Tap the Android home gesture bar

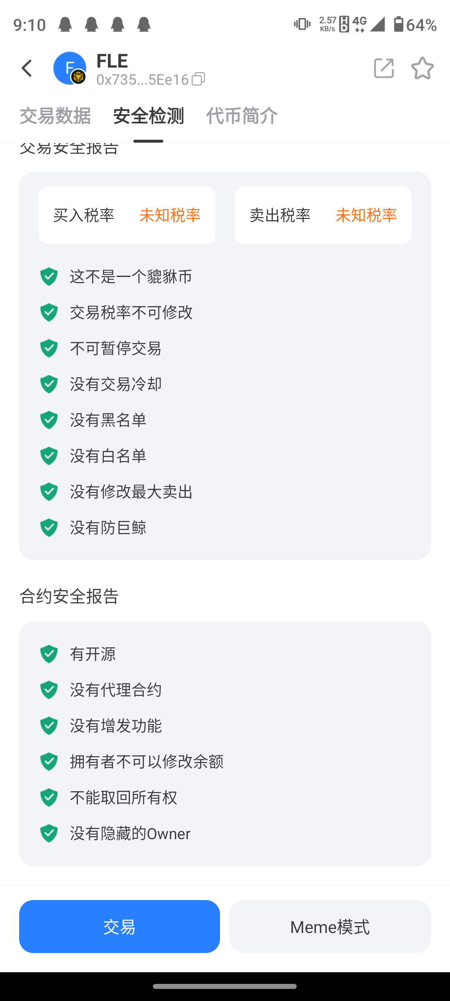tap(225, 986)
